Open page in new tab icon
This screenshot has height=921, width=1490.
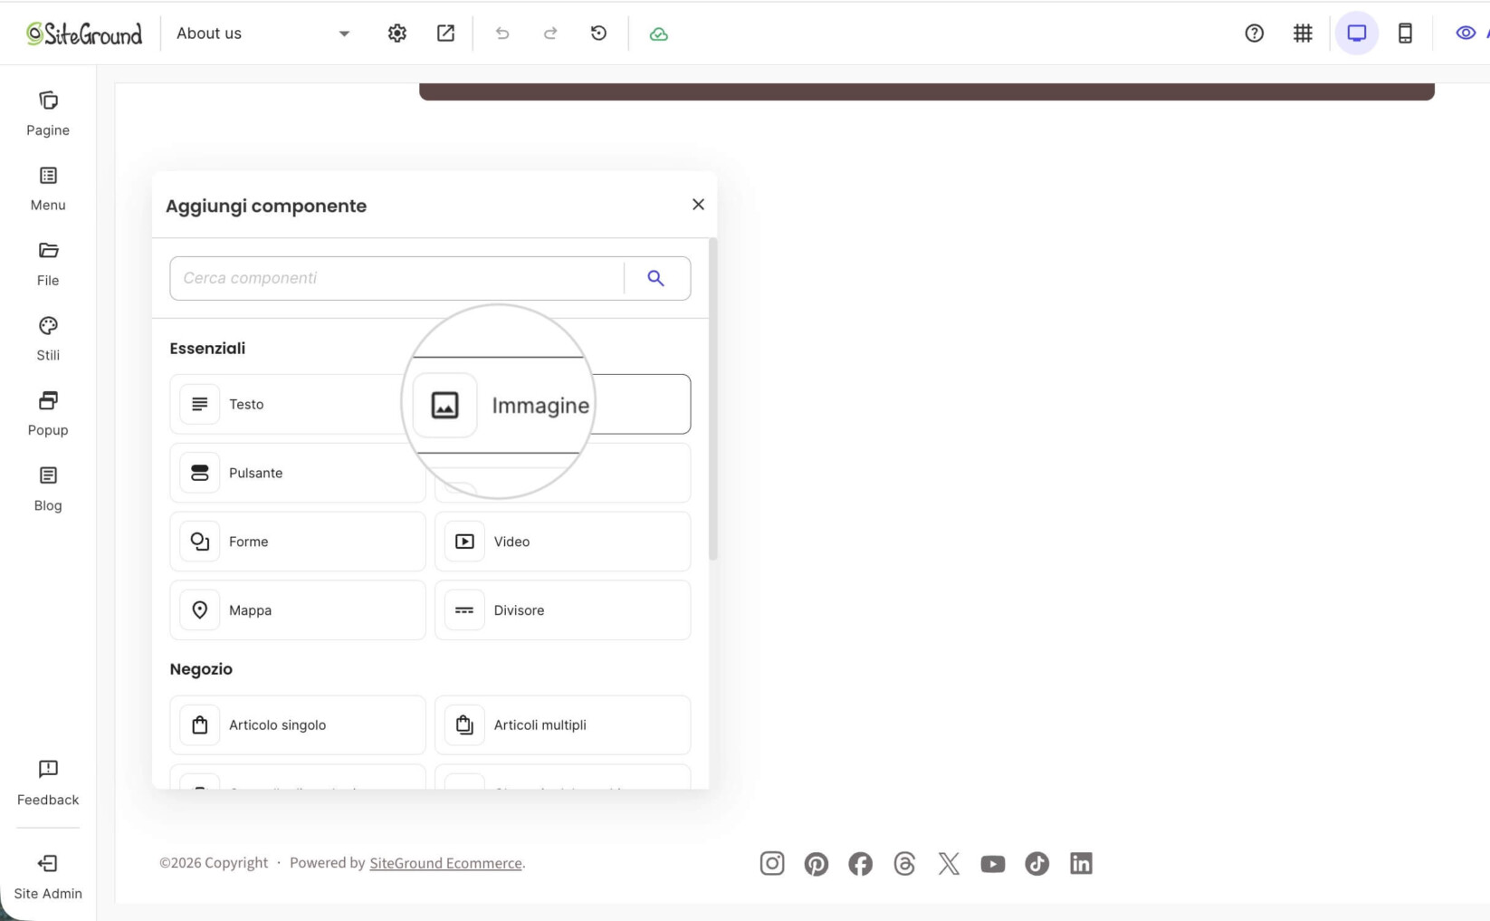[x=445, y=34]
